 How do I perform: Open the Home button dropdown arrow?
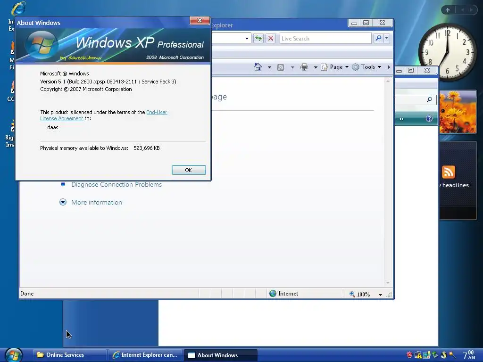click(x=269, y=67)
